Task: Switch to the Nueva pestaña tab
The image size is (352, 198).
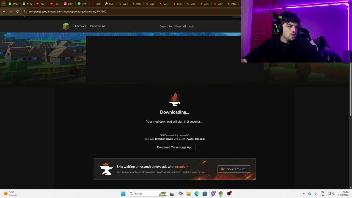Action: click(110, 4)
